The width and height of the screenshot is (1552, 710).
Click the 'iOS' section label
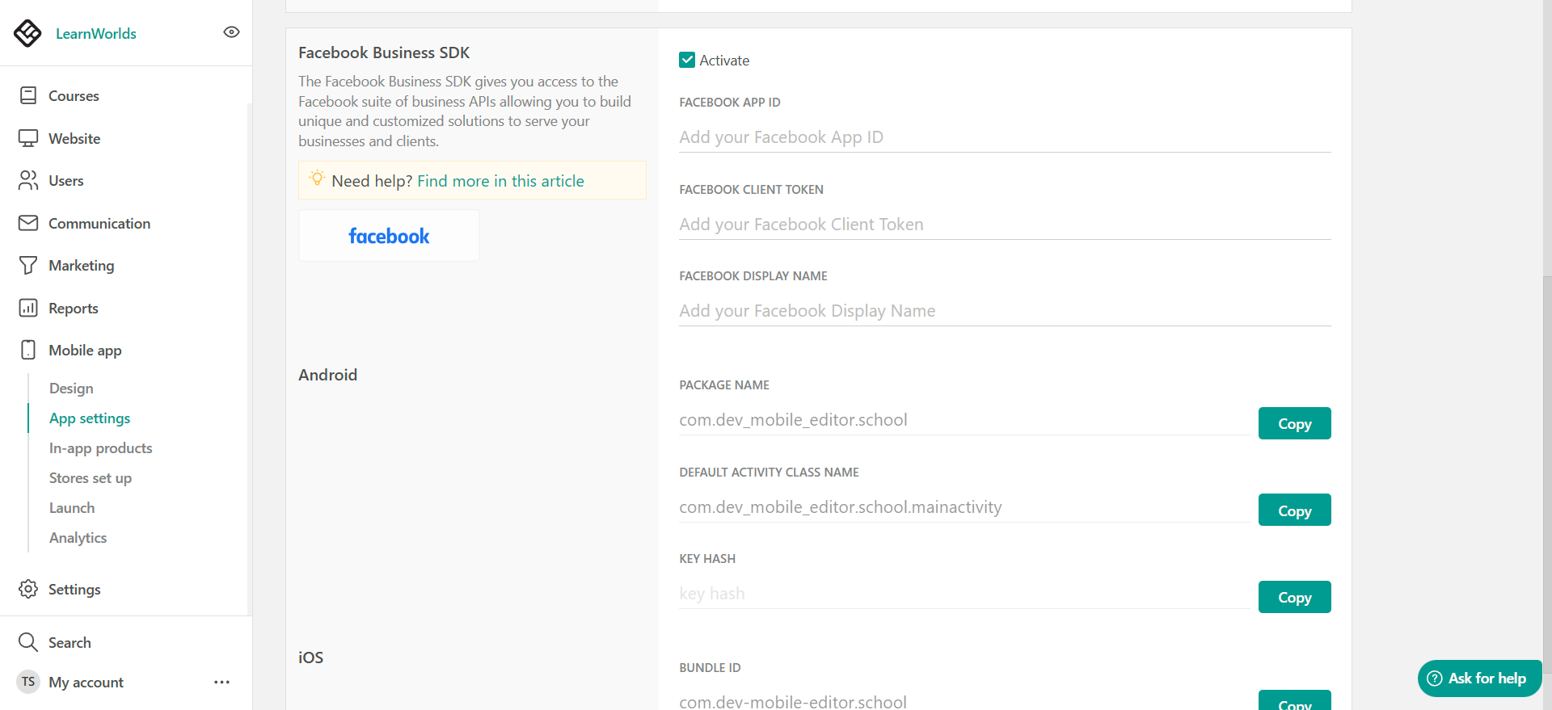(x=310, y=657)
